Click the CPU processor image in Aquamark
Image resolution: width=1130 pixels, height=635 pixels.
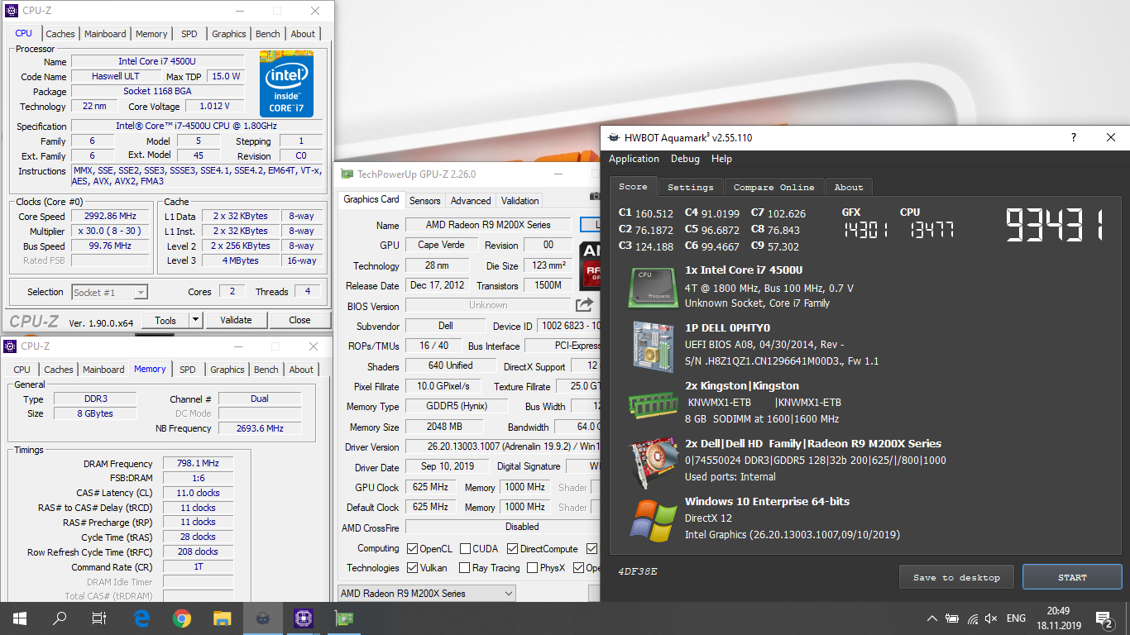(x=651, y=288)
